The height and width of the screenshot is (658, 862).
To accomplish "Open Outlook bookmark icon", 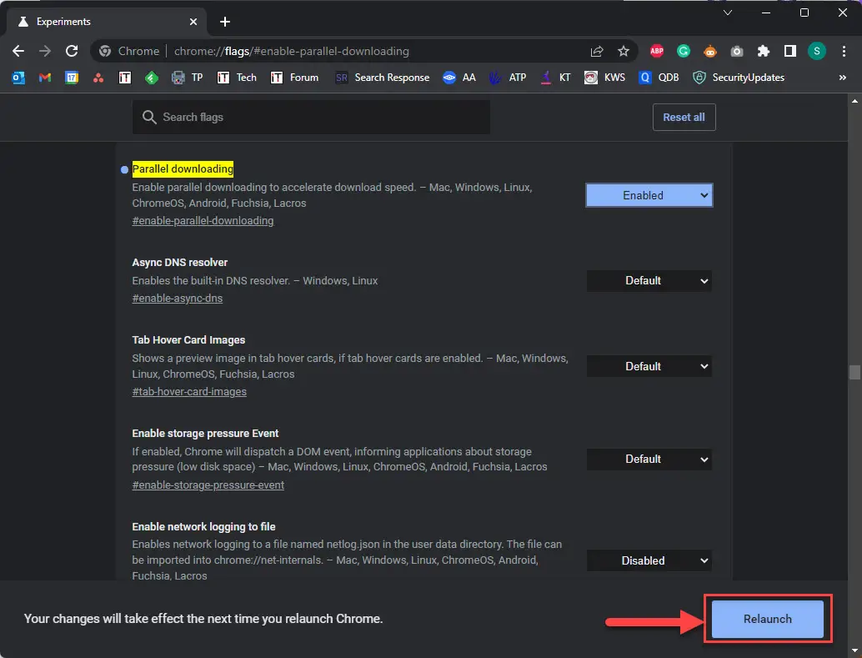I will pos(18,78).
